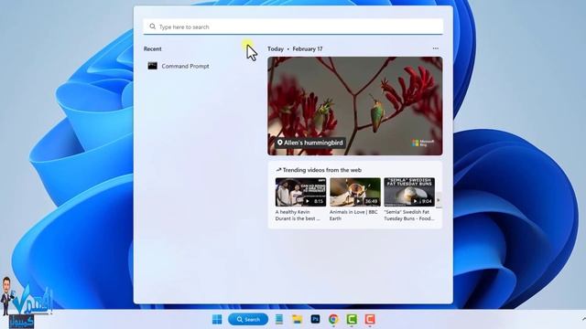Open the red Camtasia recorder icon on the taskbar

click(x=370, y=319)
